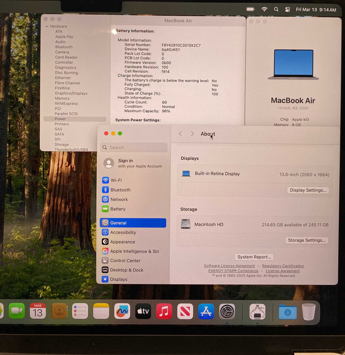Viewport: 345px width, 355px height.
Task: Select Controller in System Information sidebar
Action: coord(64,62)
